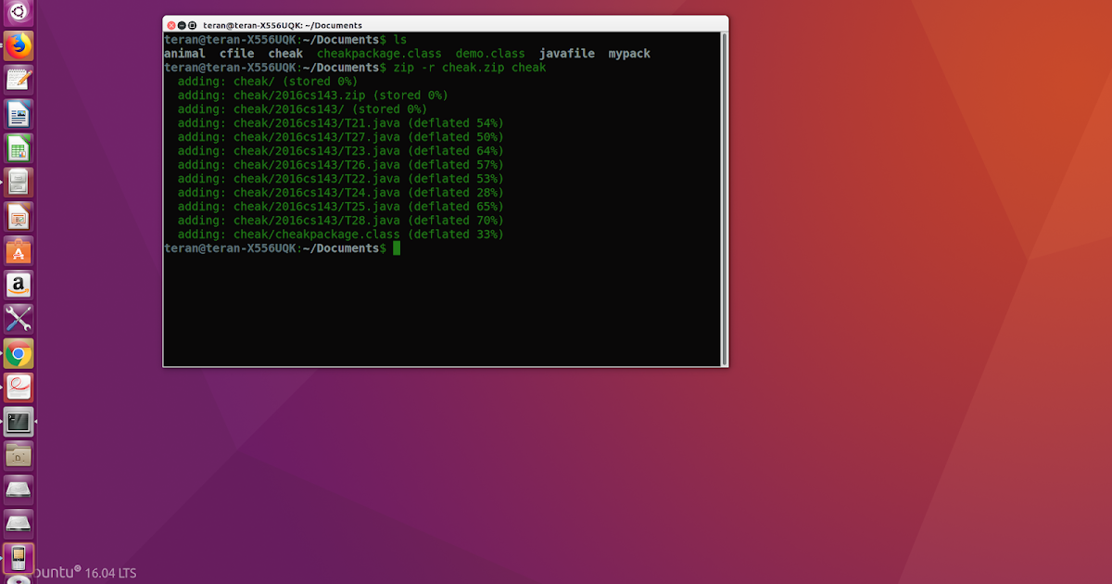Click the red scribble launcher icon
1112x584 pixels.
[x=19, y=387]
